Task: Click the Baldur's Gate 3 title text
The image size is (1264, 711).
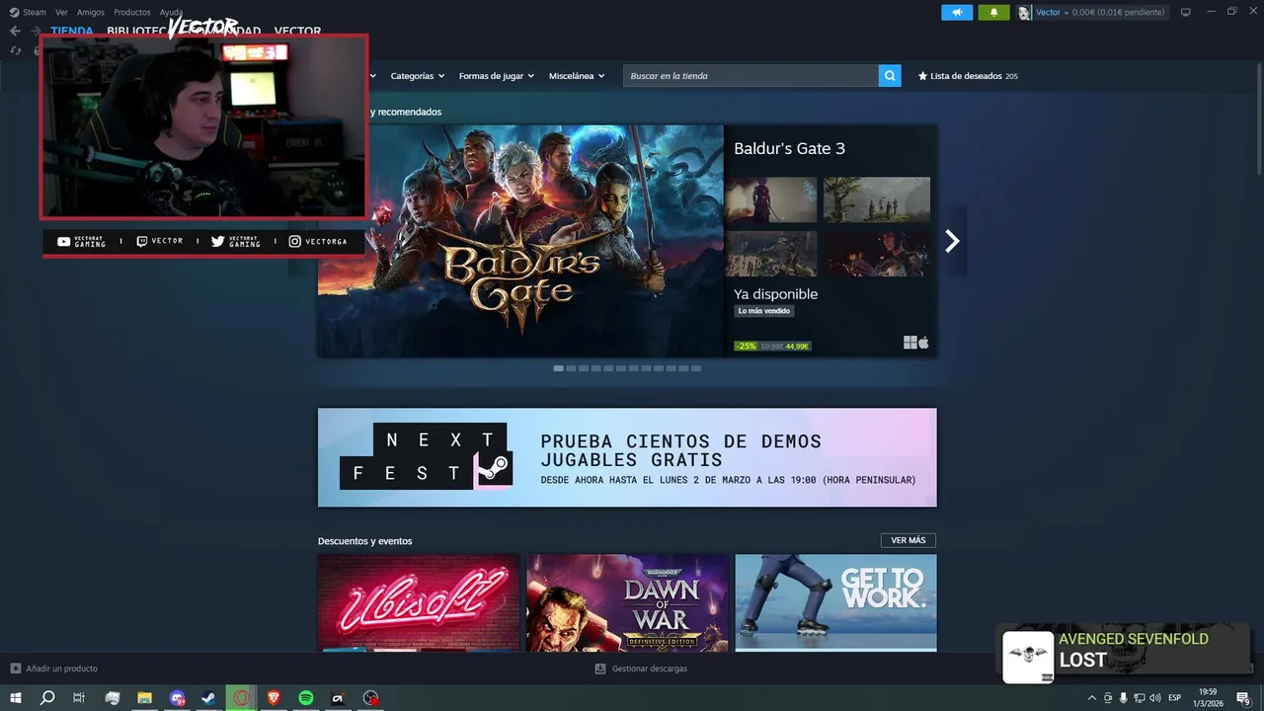Action: (789, 149)
